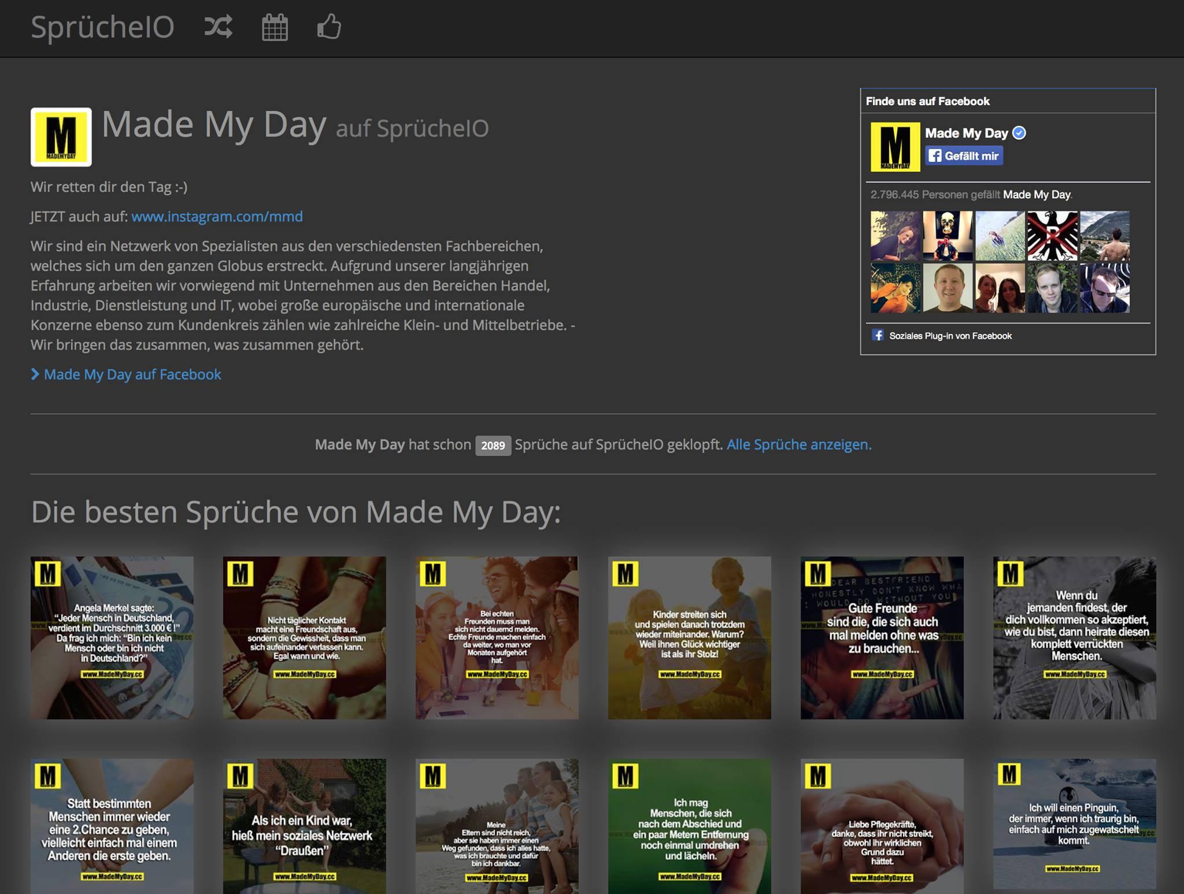Click Finde uns auf Facebook heading
This screenshot has width=1184, height=894.
click(x=927, y=101)
